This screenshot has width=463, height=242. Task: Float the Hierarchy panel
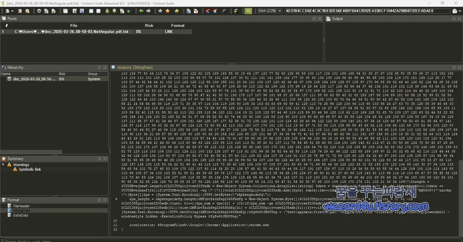pos(99,68)
